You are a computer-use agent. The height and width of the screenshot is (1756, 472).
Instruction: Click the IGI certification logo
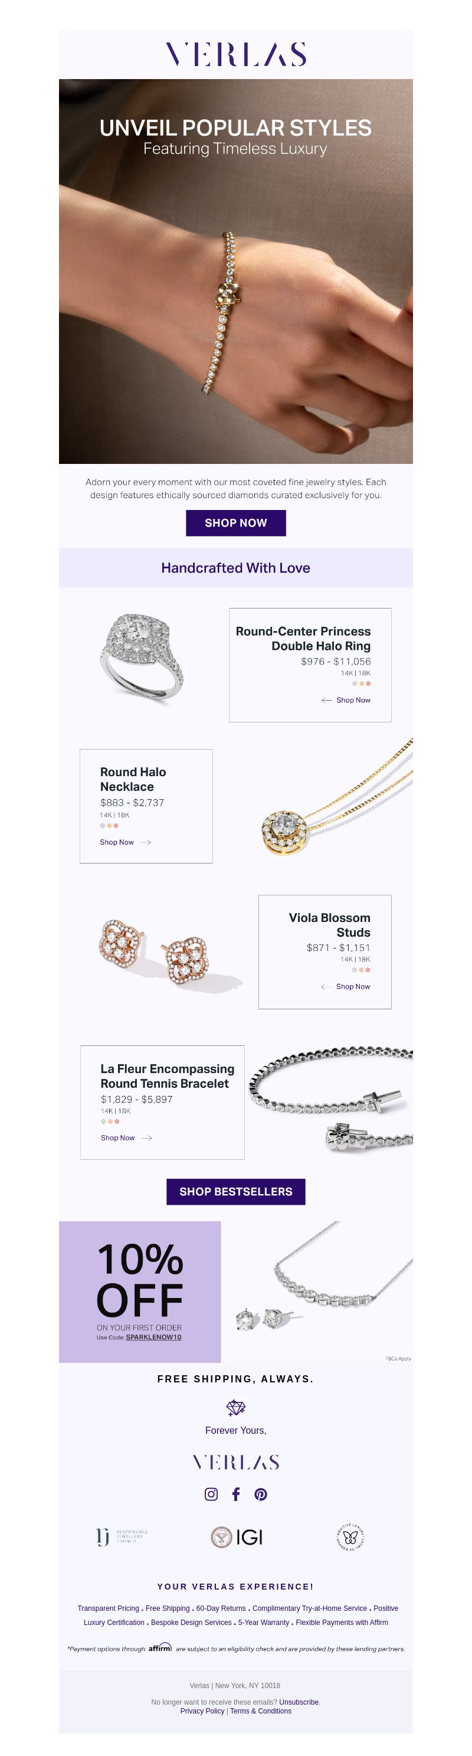click(x=237, y=1537)
